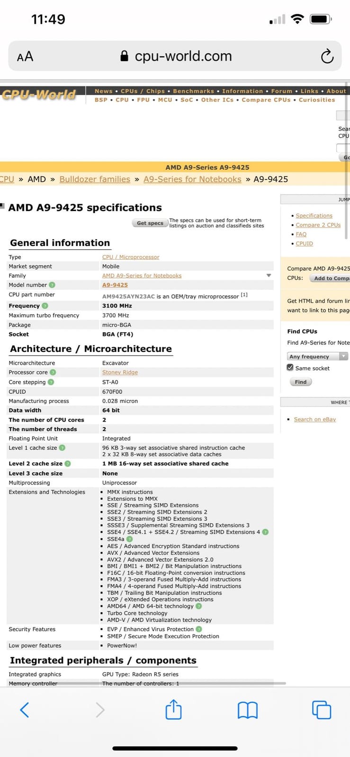
Task: Tap the cpu-world.com address bar
Action: click(x=175, y=56)
